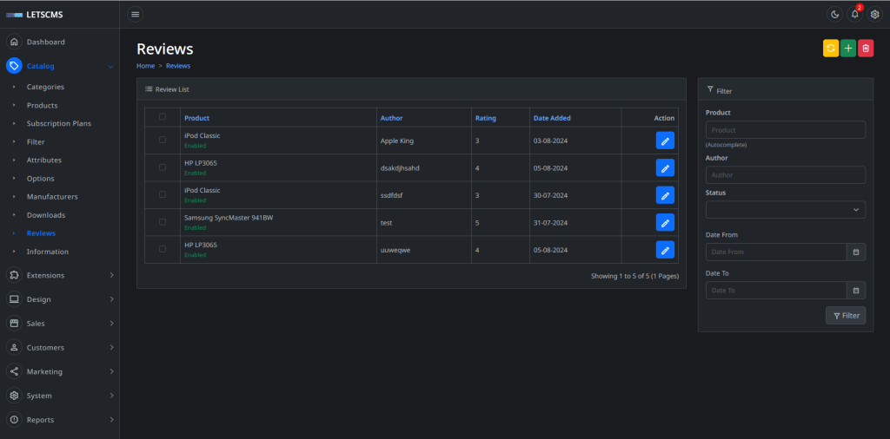Click the Catalog tag icon
Screen dimensions: 890x439
pos(14,66)
